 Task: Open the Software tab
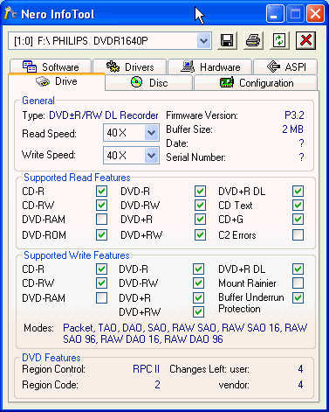pos(51,66)
